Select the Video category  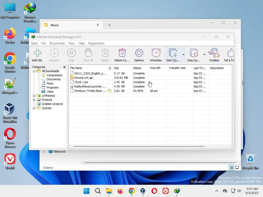point(50,92)
